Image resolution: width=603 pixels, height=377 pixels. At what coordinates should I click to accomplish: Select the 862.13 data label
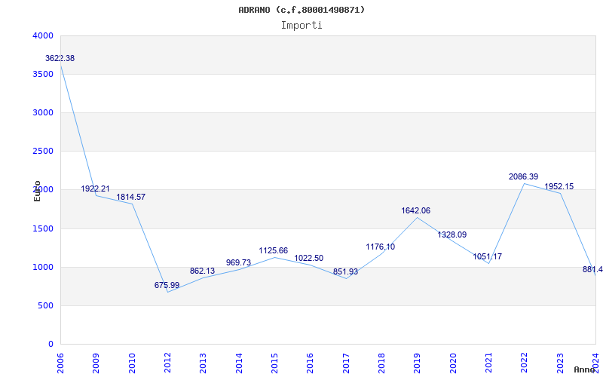coord(202,271)
